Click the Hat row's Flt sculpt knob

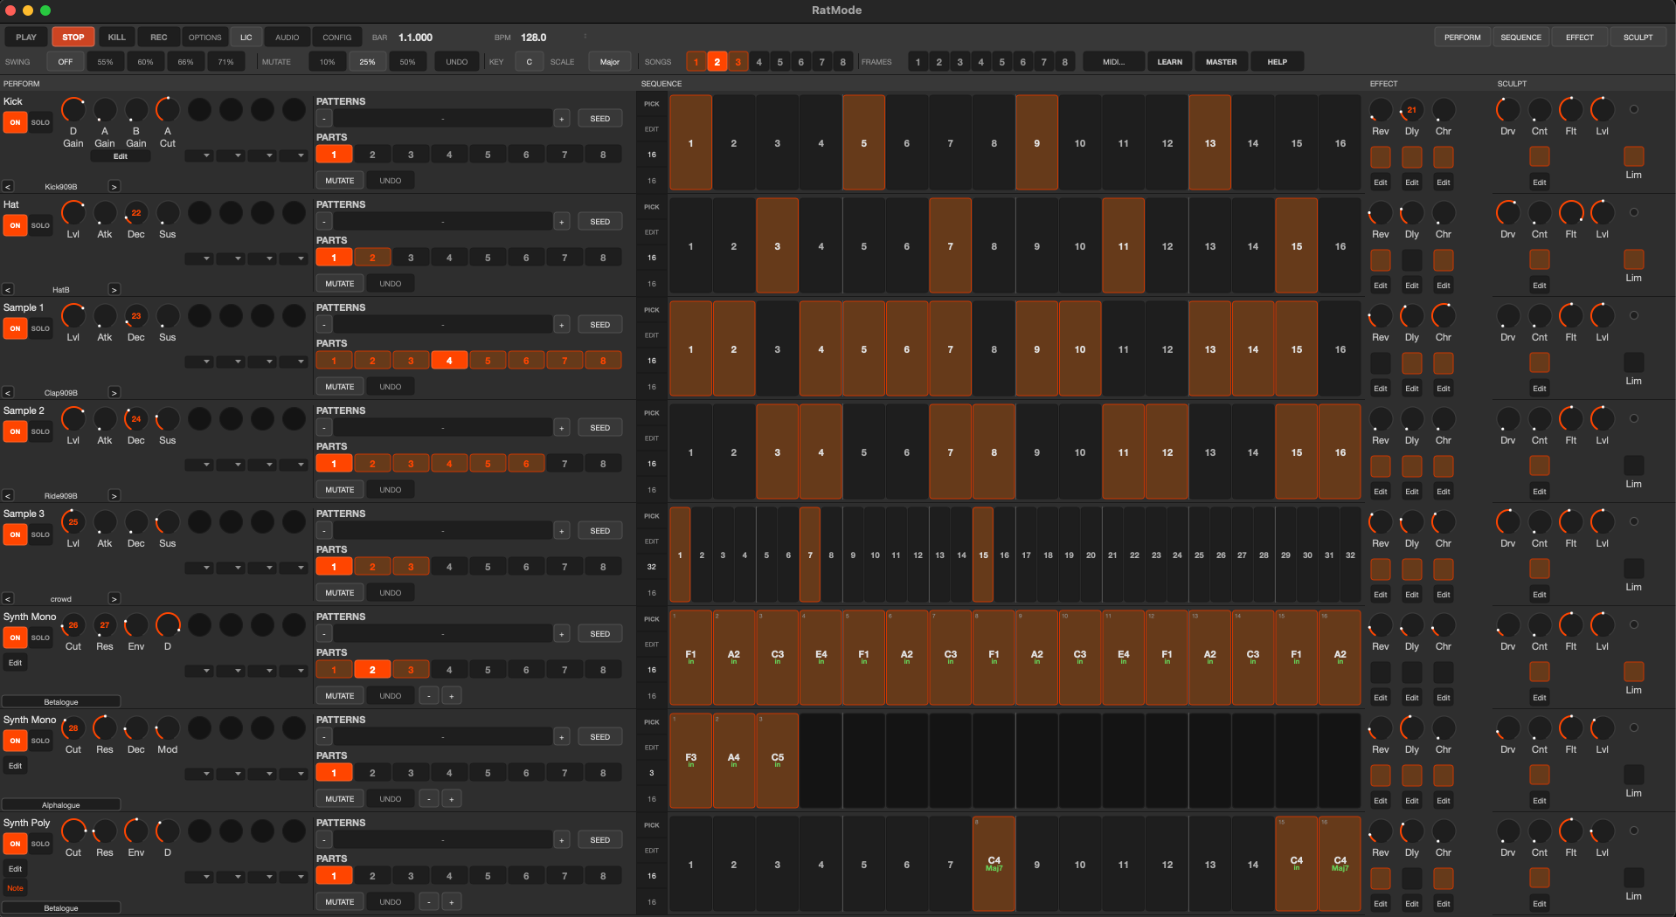1571,213
